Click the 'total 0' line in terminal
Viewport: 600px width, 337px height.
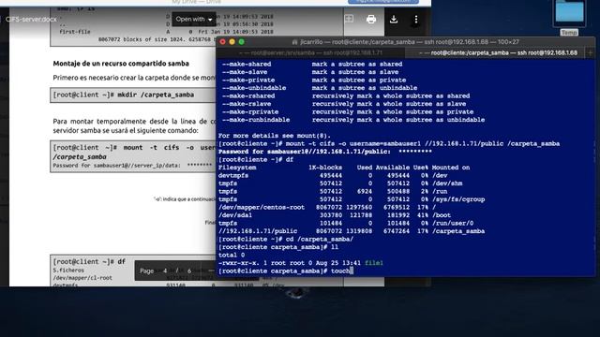232,256
